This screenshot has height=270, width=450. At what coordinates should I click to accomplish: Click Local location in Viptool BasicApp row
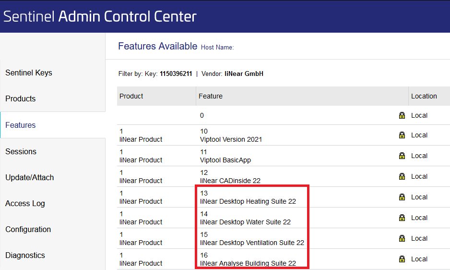419,156
